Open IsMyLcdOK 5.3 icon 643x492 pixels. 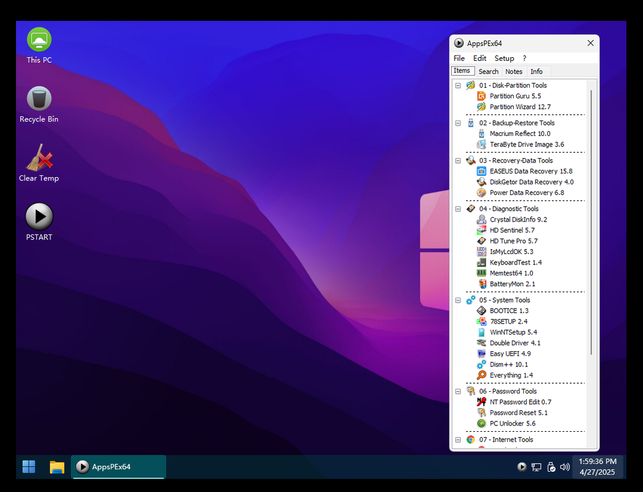(481, 252)
